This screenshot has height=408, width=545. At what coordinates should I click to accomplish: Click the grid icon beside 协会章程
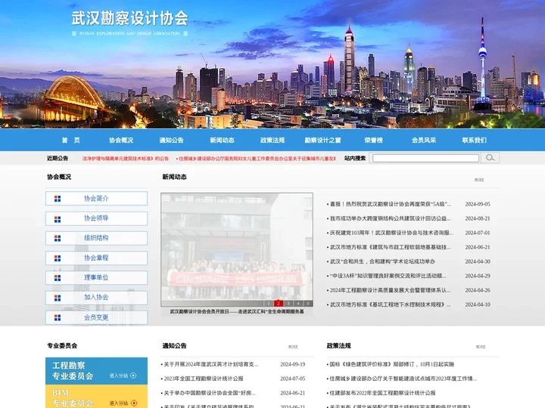[x=58, y=258]
